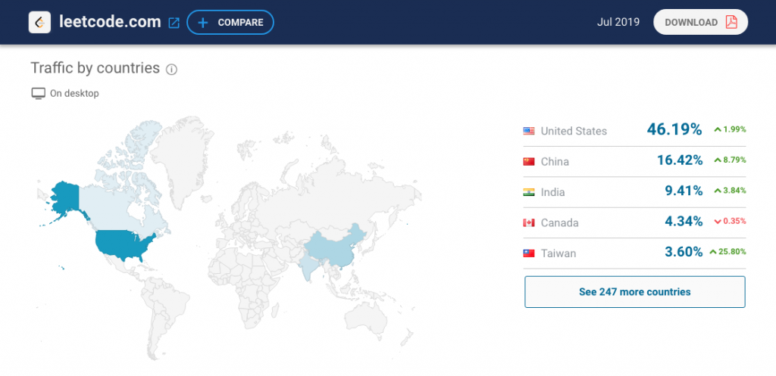Click the 9.41% traffic share value

click(684, 191)
